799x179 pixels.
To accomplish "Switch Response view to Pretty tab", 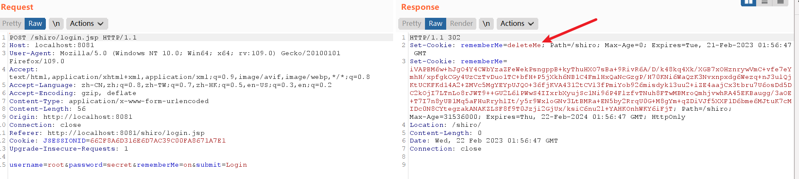I will (x=411, y=24).
